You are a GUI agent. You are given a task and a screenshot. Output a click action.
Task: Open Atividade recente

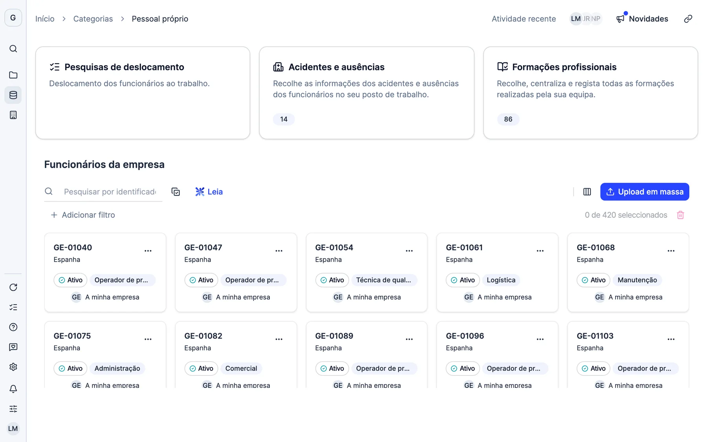(x=524, y=19)
